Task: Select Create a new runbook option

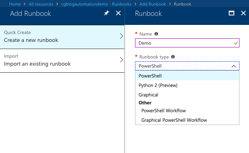Action: 62,37
